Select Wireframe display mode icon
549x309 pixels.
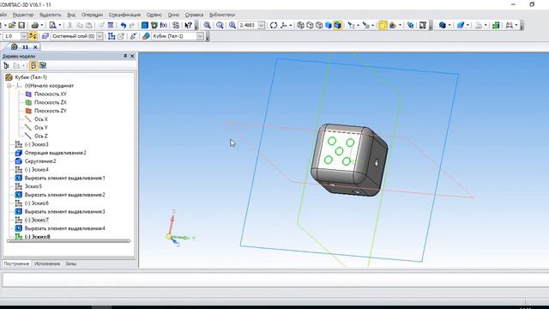pyautogui.click(x=300, y=25)
